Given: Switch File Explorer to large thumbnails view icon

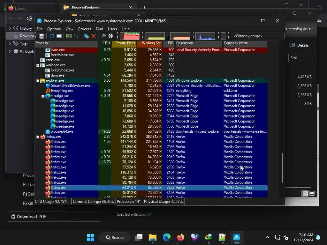Looking at the screenshot, I should tap(312, 194).
